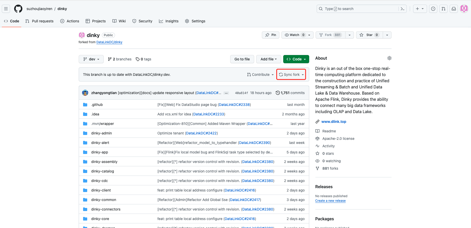471x228 pixels.
Task: Pin this repository with the Pin button
Action: [x=271, y=35]
